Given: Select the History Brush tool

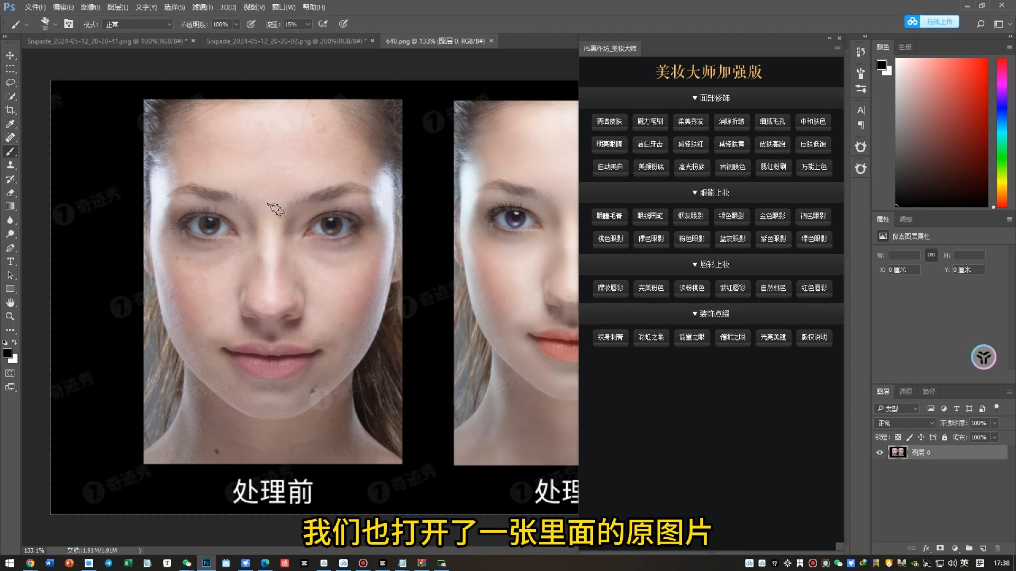Looking at the screenshot, I should point(10,179).
